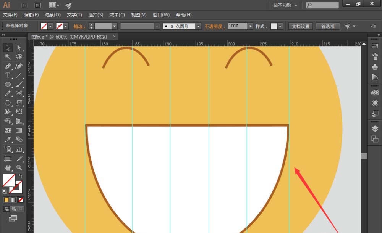Viewport: 382px width, 233px height.
Task: Click the GPU performance rocket icon
Action: coord(68,5)
